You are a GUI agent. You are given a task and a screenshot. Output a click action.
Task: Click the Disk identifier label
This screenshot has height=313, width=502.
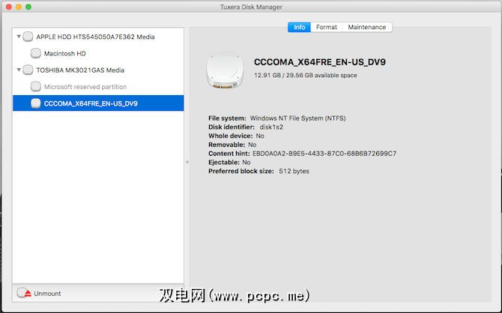232,127
